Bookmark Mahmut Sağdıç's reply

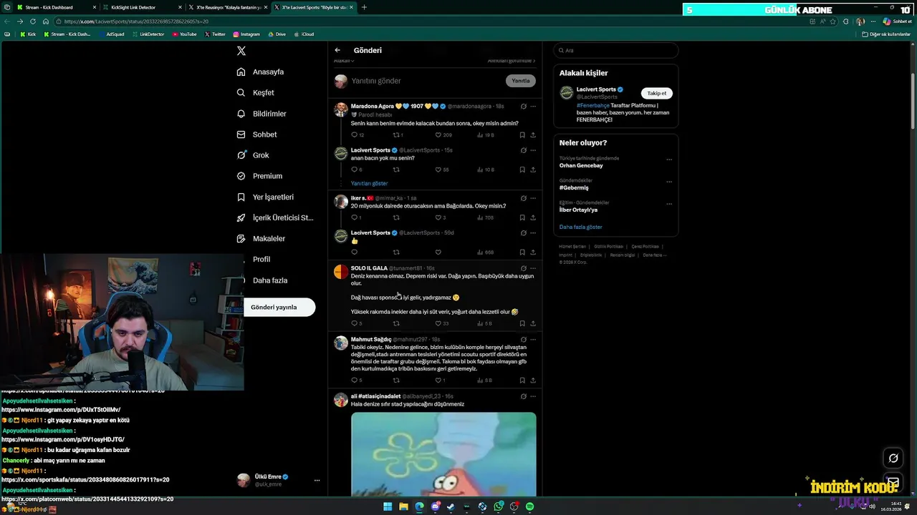522,380
